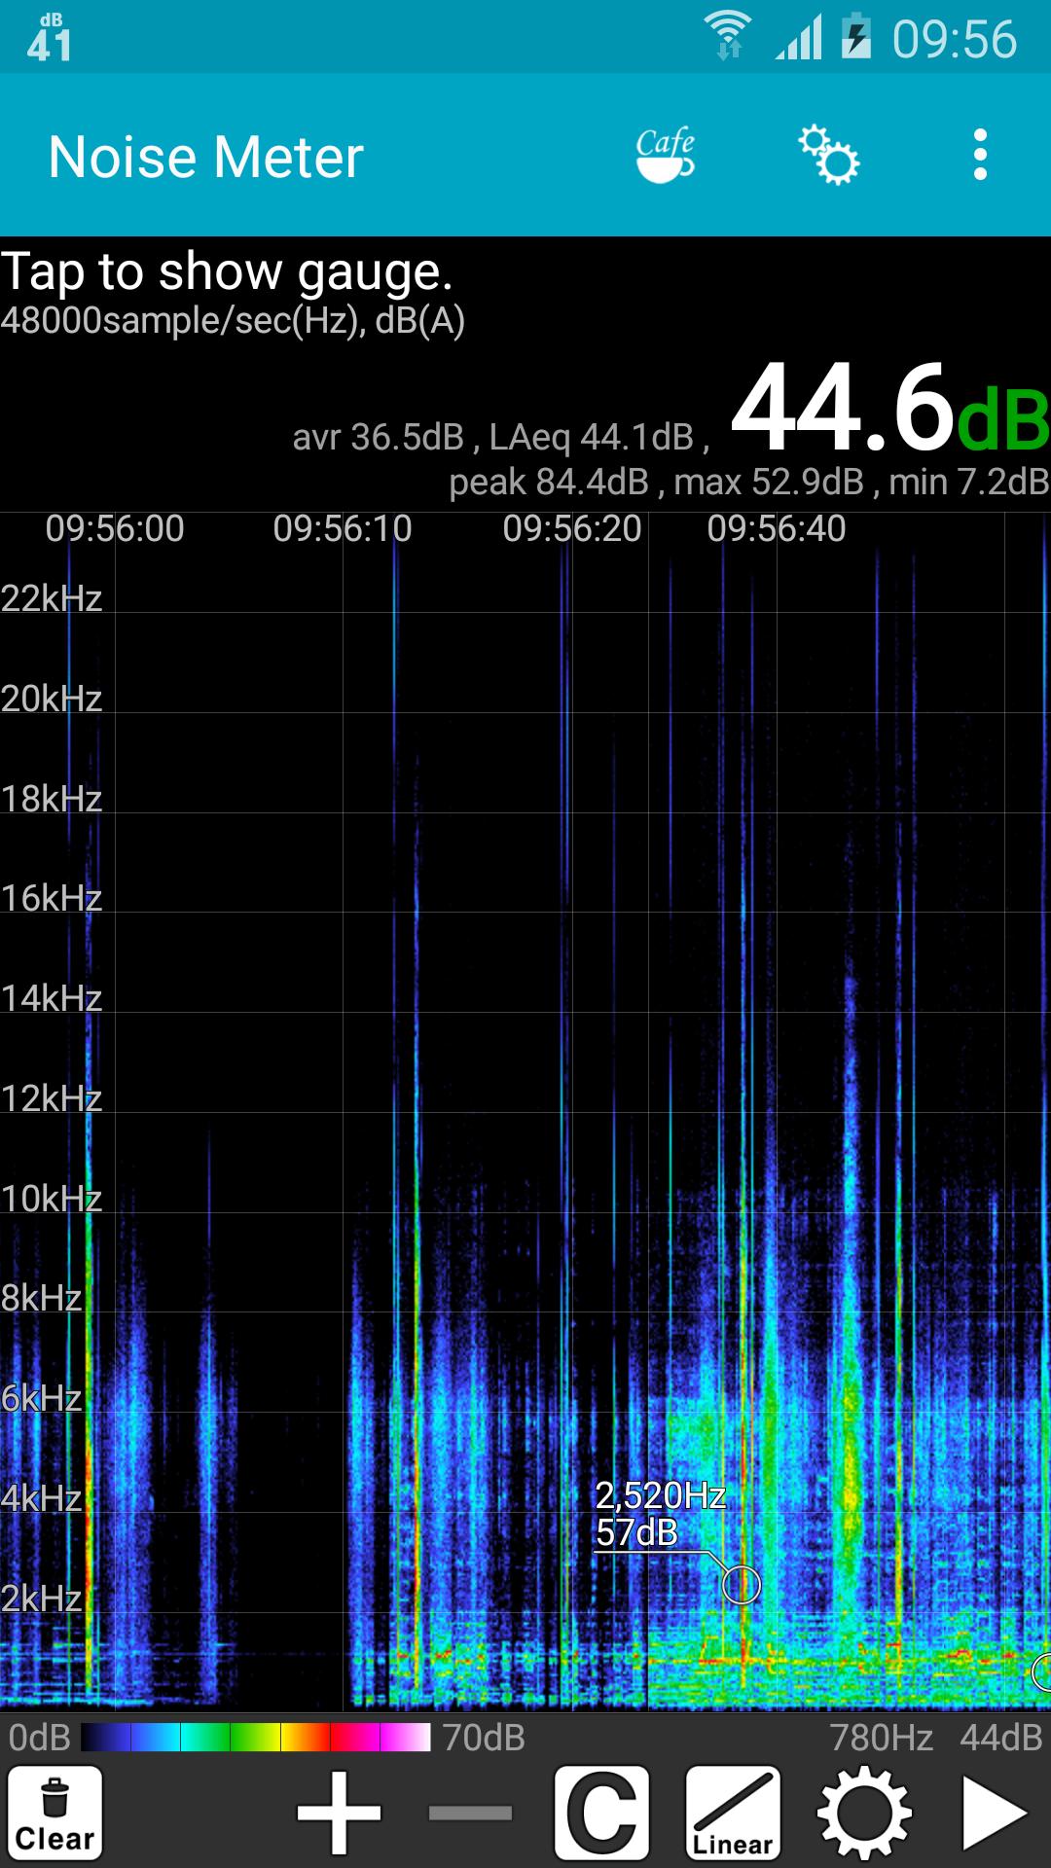Tap the Noise Meter app title

[x=206, y=157]
